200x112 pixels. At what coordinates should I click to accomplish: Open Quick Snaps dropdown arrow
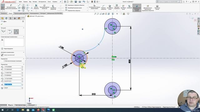tap(117, 11)
